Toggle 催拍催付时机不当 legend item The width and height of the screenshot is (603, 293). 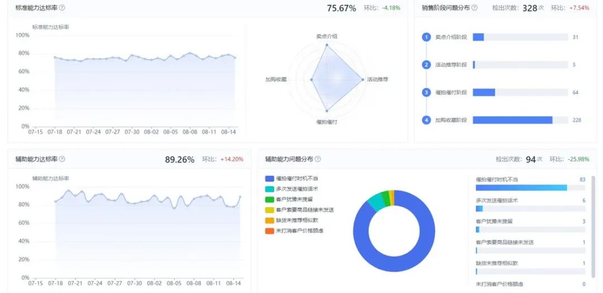(295, 179)
